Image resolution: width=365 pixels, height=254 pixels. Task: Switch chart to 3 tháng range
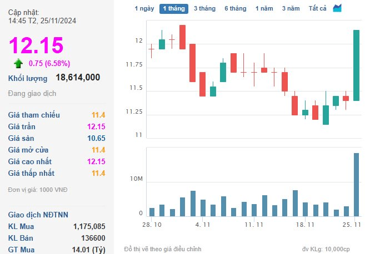204,9
